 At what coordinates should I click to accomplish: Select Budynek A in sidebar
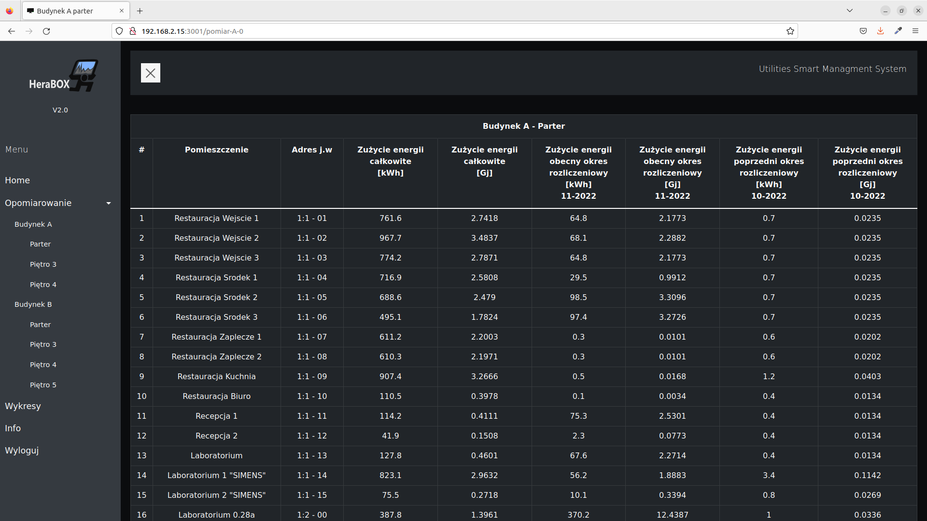[33, 224]
